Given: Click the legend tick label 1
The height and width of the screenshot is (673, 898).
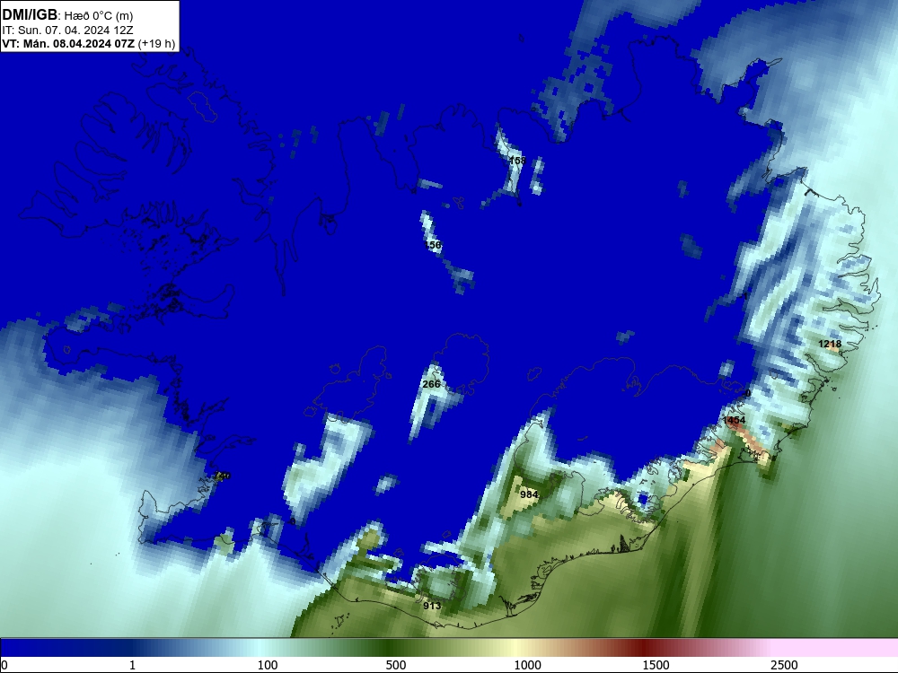Looking at the screenshot, I should (132, 665).
